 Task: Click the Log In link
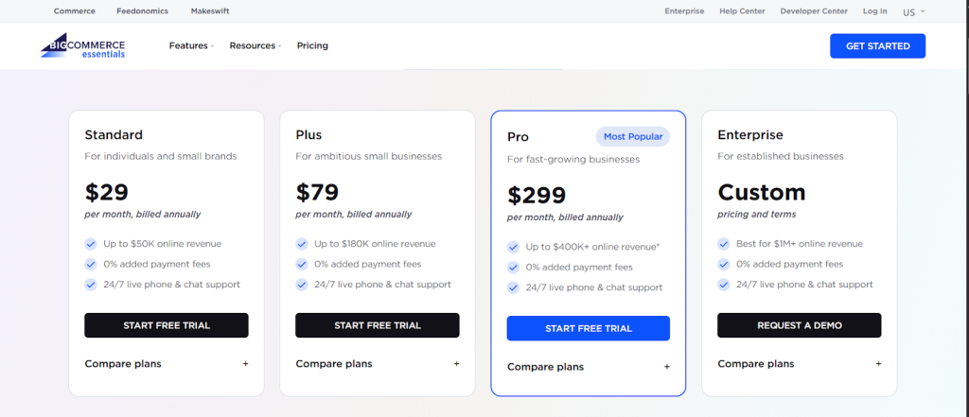(x=874, y=11)
